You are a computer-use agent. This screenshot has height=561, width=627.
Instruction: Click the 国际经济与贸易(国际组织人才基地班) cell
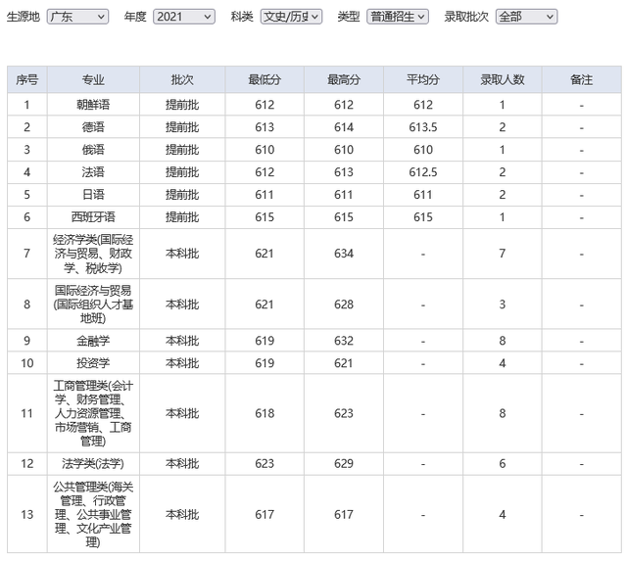[x=93, y=304]
